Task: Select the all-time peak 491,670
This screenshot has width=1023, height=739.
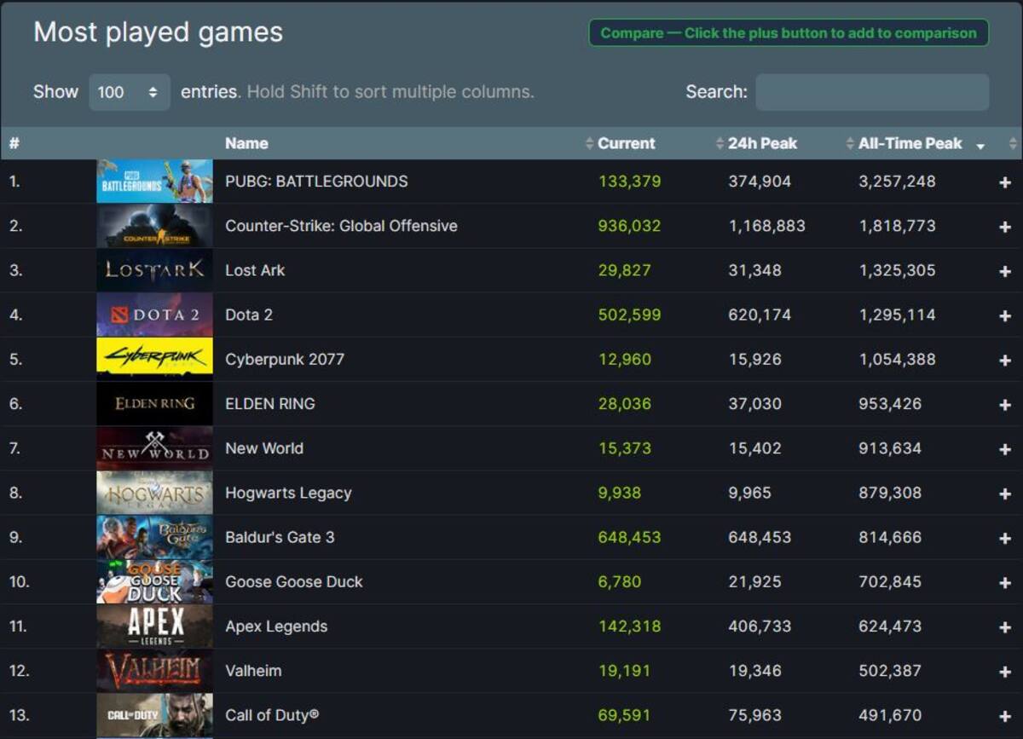Action: (x=890, y=716)
